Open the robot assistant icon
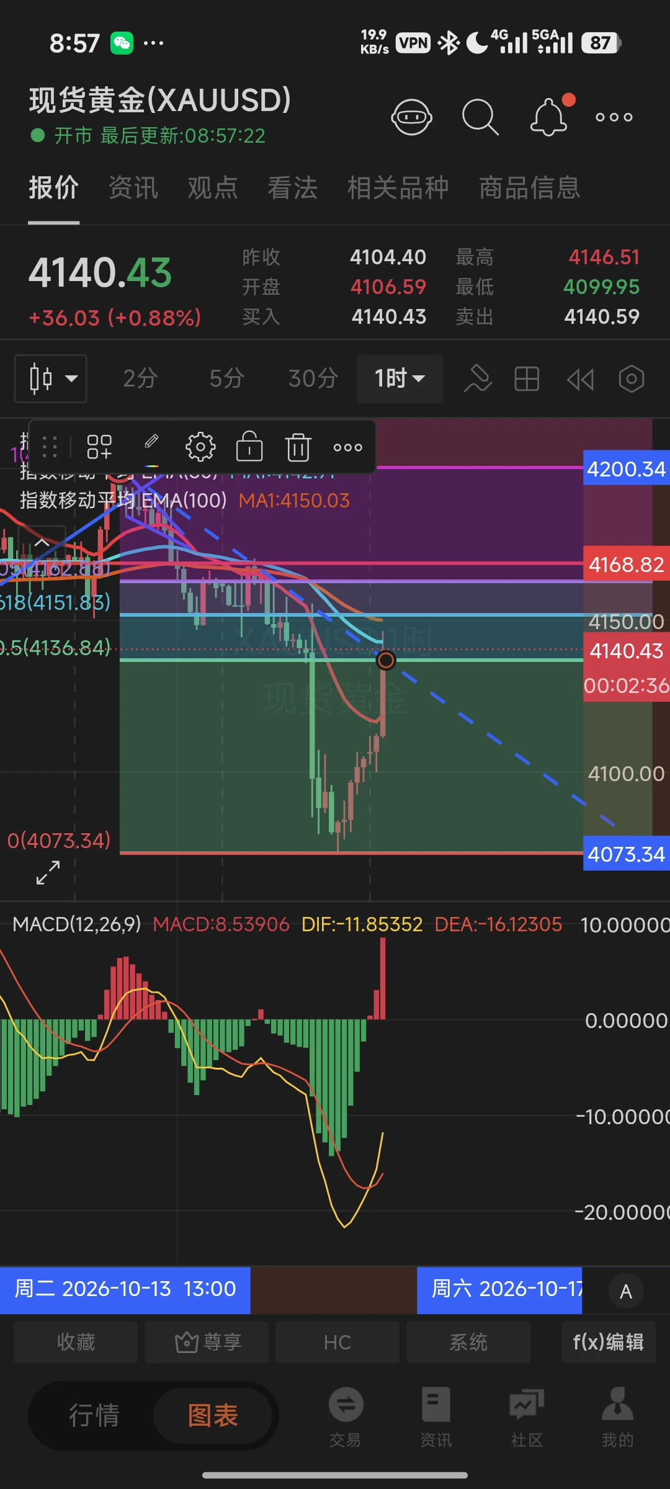 411,117
